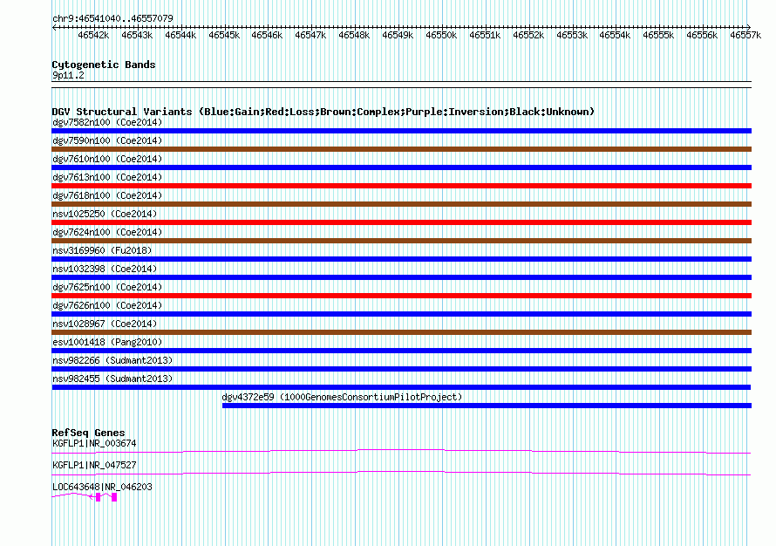Viewport: 776px width, 546px height.
Task: Open the LOC643648|NR_046203 gene label
Action: 102,487
